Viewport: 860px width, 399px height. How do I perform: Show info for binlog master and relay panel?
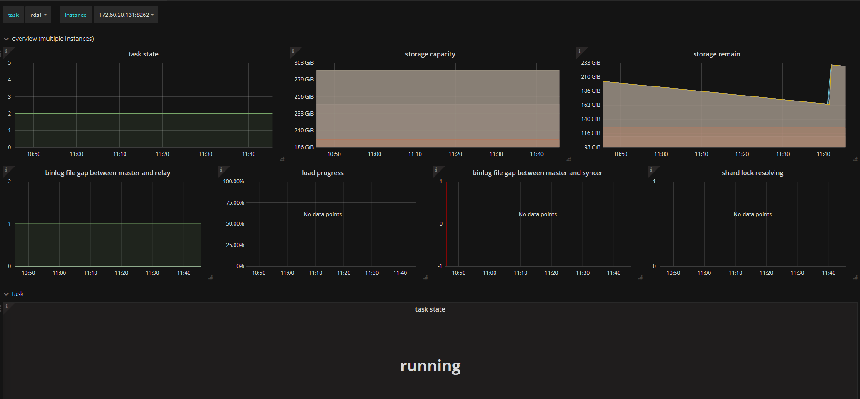6,170
